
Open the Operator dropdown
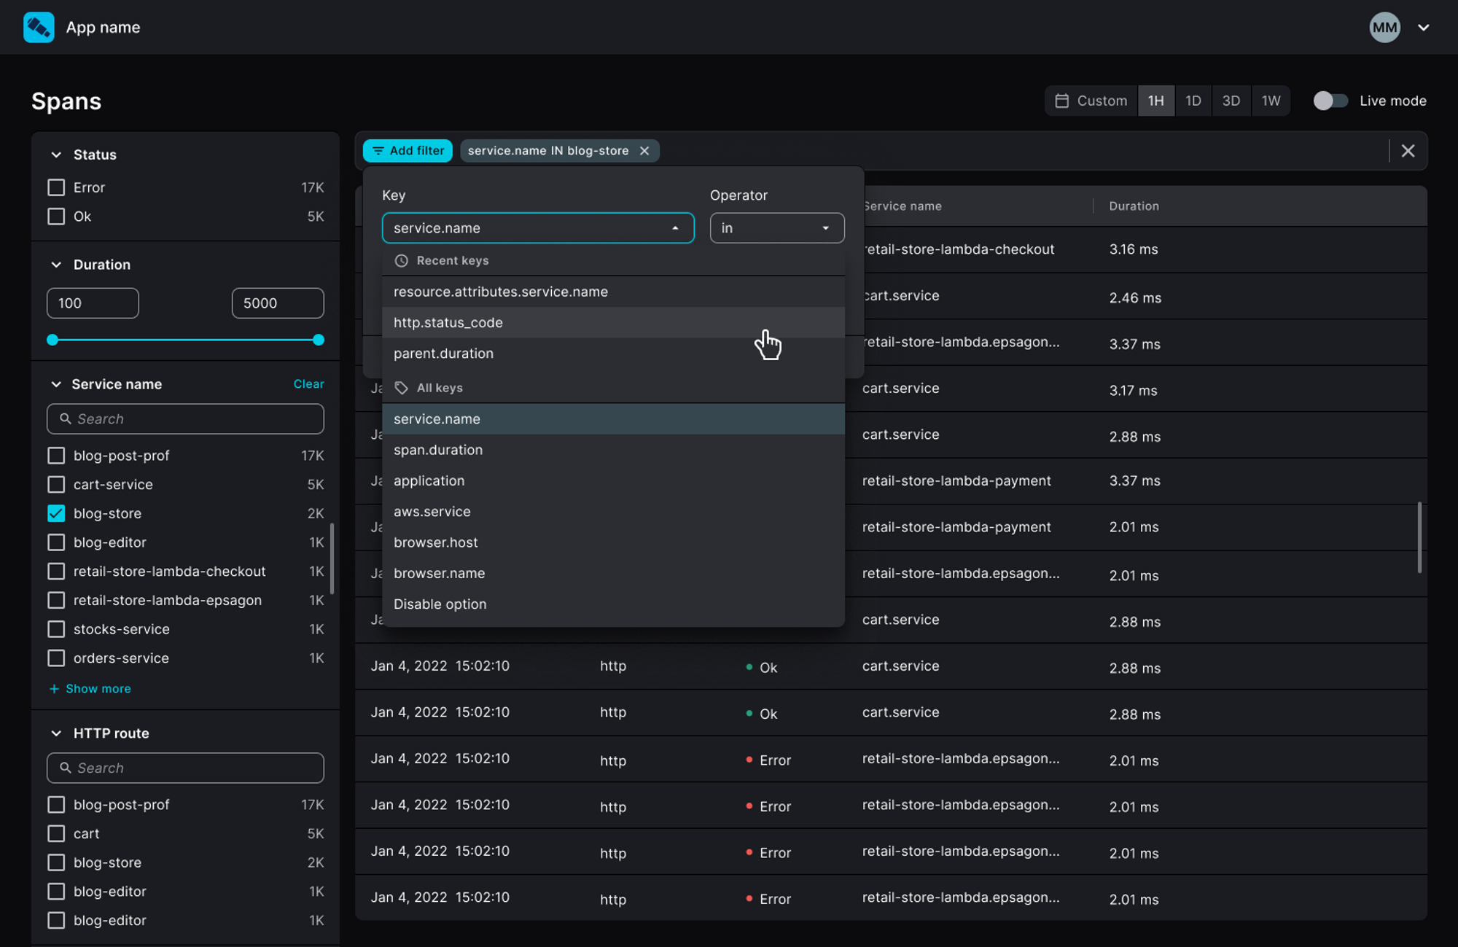pyautogui.click(x=776, y=228)
